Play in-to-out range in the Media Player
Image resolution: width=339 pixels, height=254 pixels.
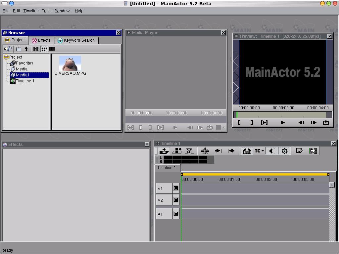click(x=161, y=128)
